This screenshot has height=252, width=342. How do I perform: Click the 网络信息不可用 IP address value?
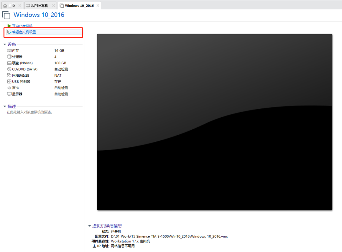123,246
